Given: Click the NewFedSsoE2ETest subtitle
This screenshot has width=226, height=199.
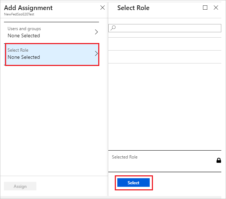Looking at the screenshot, I should pyautogui.click(x=19, y=14).
